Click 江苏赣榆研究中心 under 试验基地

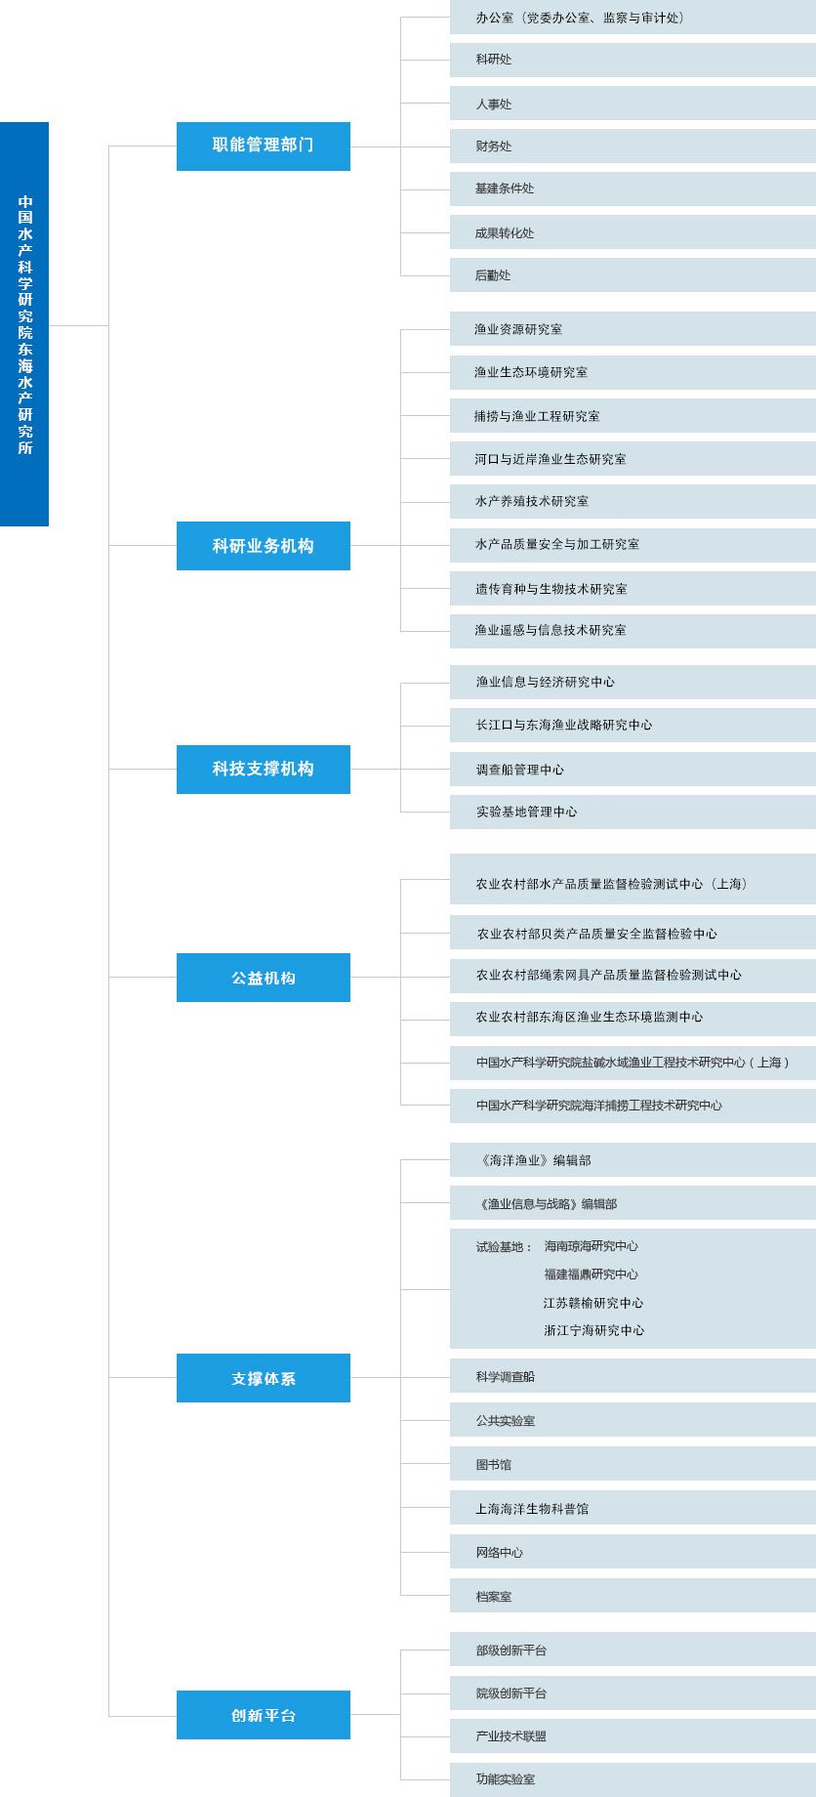(x=593, y=1303)
